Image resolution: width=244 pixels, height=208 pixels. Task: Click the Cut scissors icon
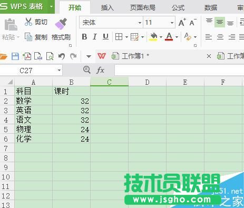click(x=28, y=22)
